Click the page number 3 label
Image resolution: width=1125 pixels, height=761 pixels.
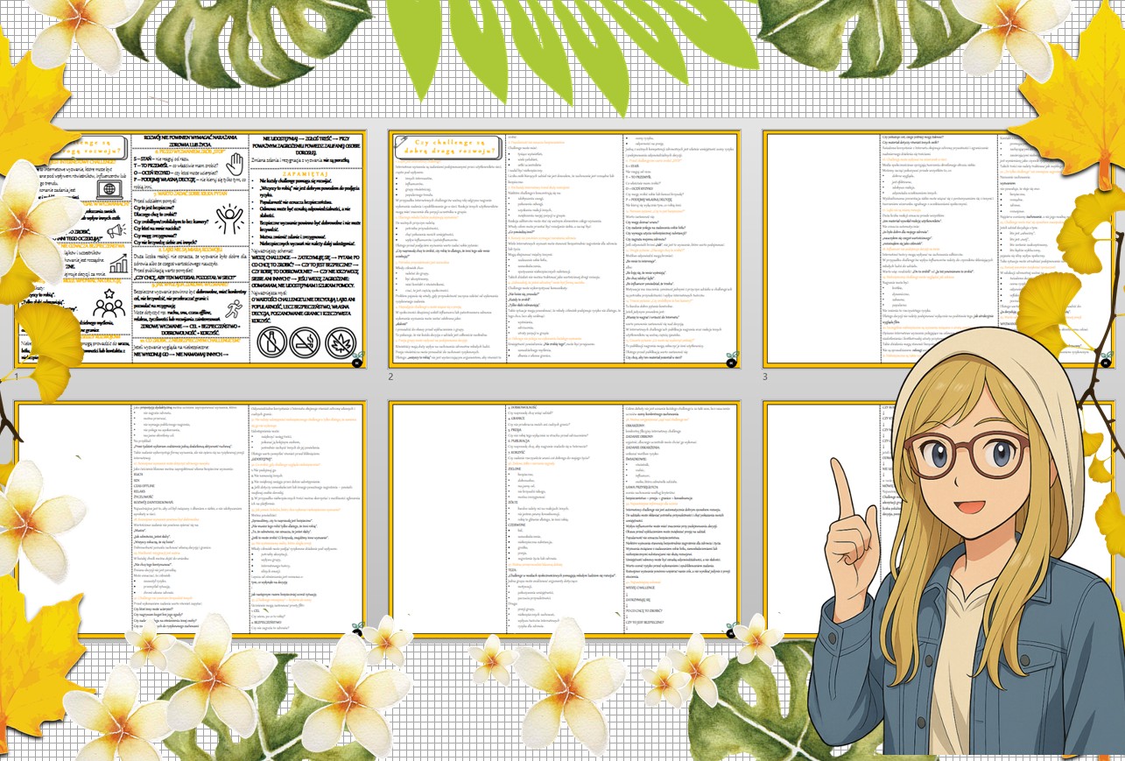(x=765, y=377)
